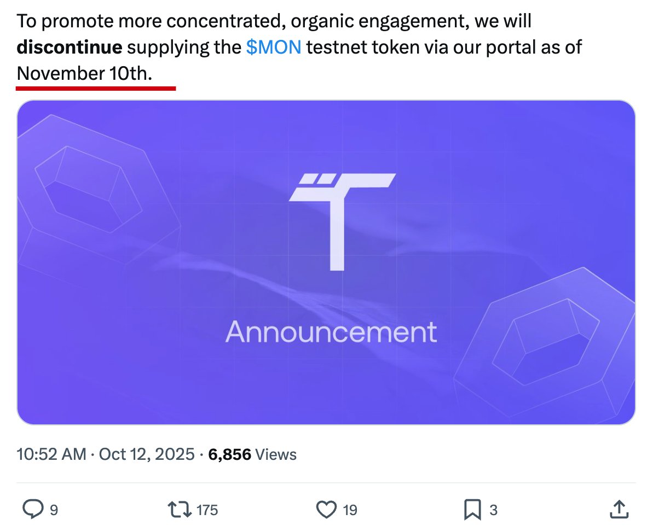Click the like count showing 19
This screenshot has width=647, height=526.
click(x=350, y=510)
